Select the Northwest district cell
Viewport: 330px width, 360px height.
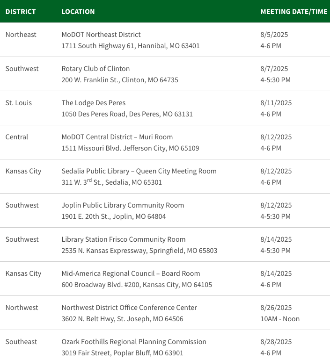pos(21,308)
